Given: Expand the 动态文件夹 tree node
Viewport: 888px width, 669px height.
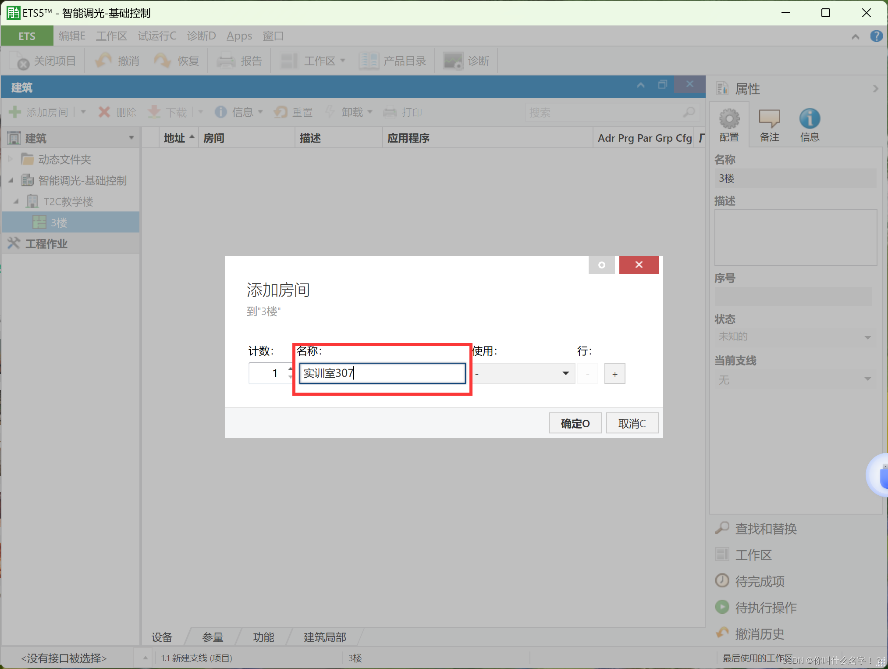Looking at the screenshot, I should coord(11,159).
